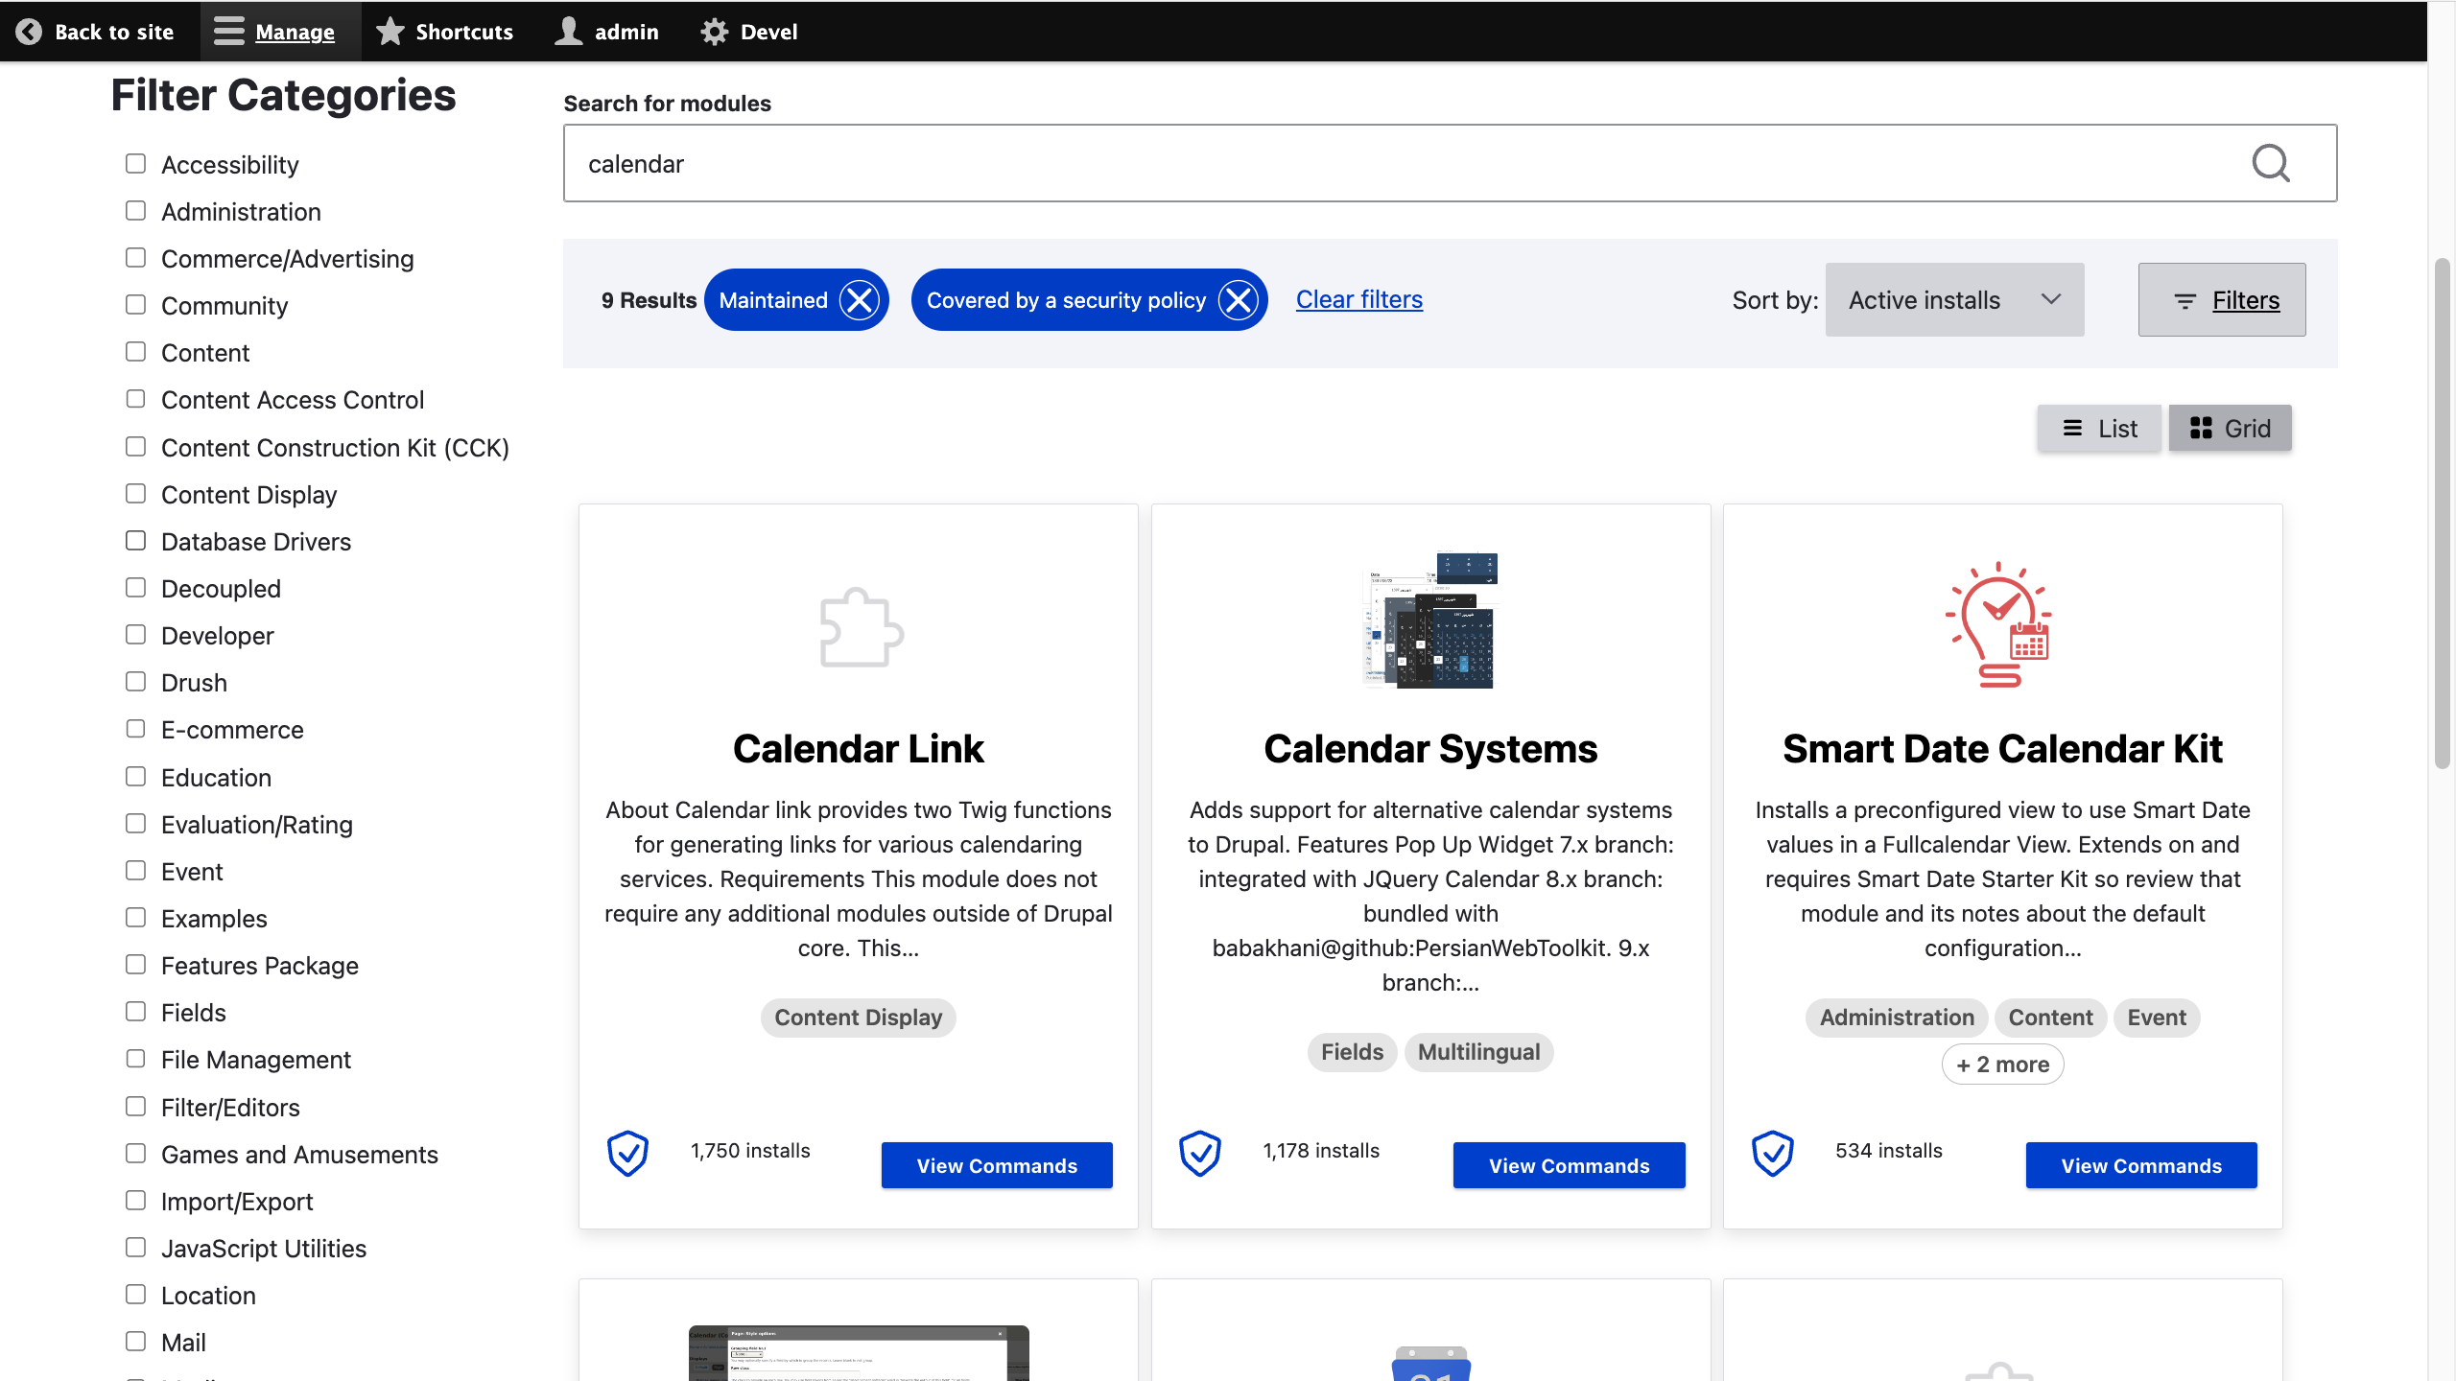This screenshot has height=1381, width=2456.
Task: Toggle the Accessibility filter checkbox
Action: coord(135,162)
